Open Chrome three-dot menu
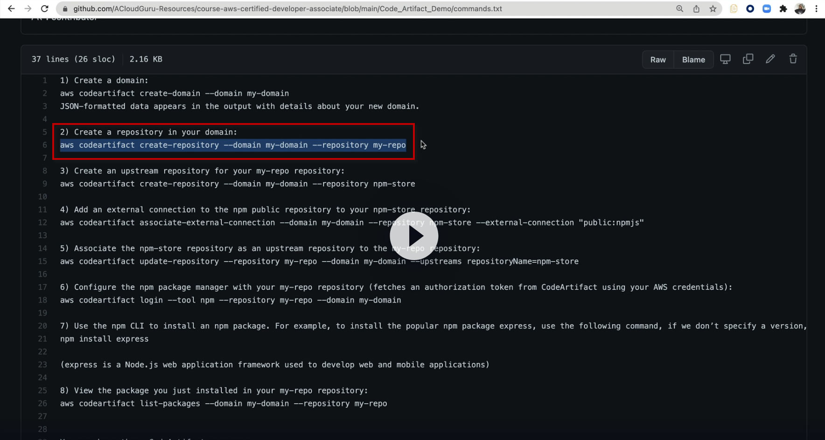The width and height of the screenshot is (825, 440). 816,8
